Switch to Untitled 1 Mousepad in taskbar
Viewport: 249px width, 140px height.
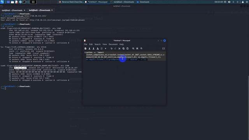click(96, 2)
